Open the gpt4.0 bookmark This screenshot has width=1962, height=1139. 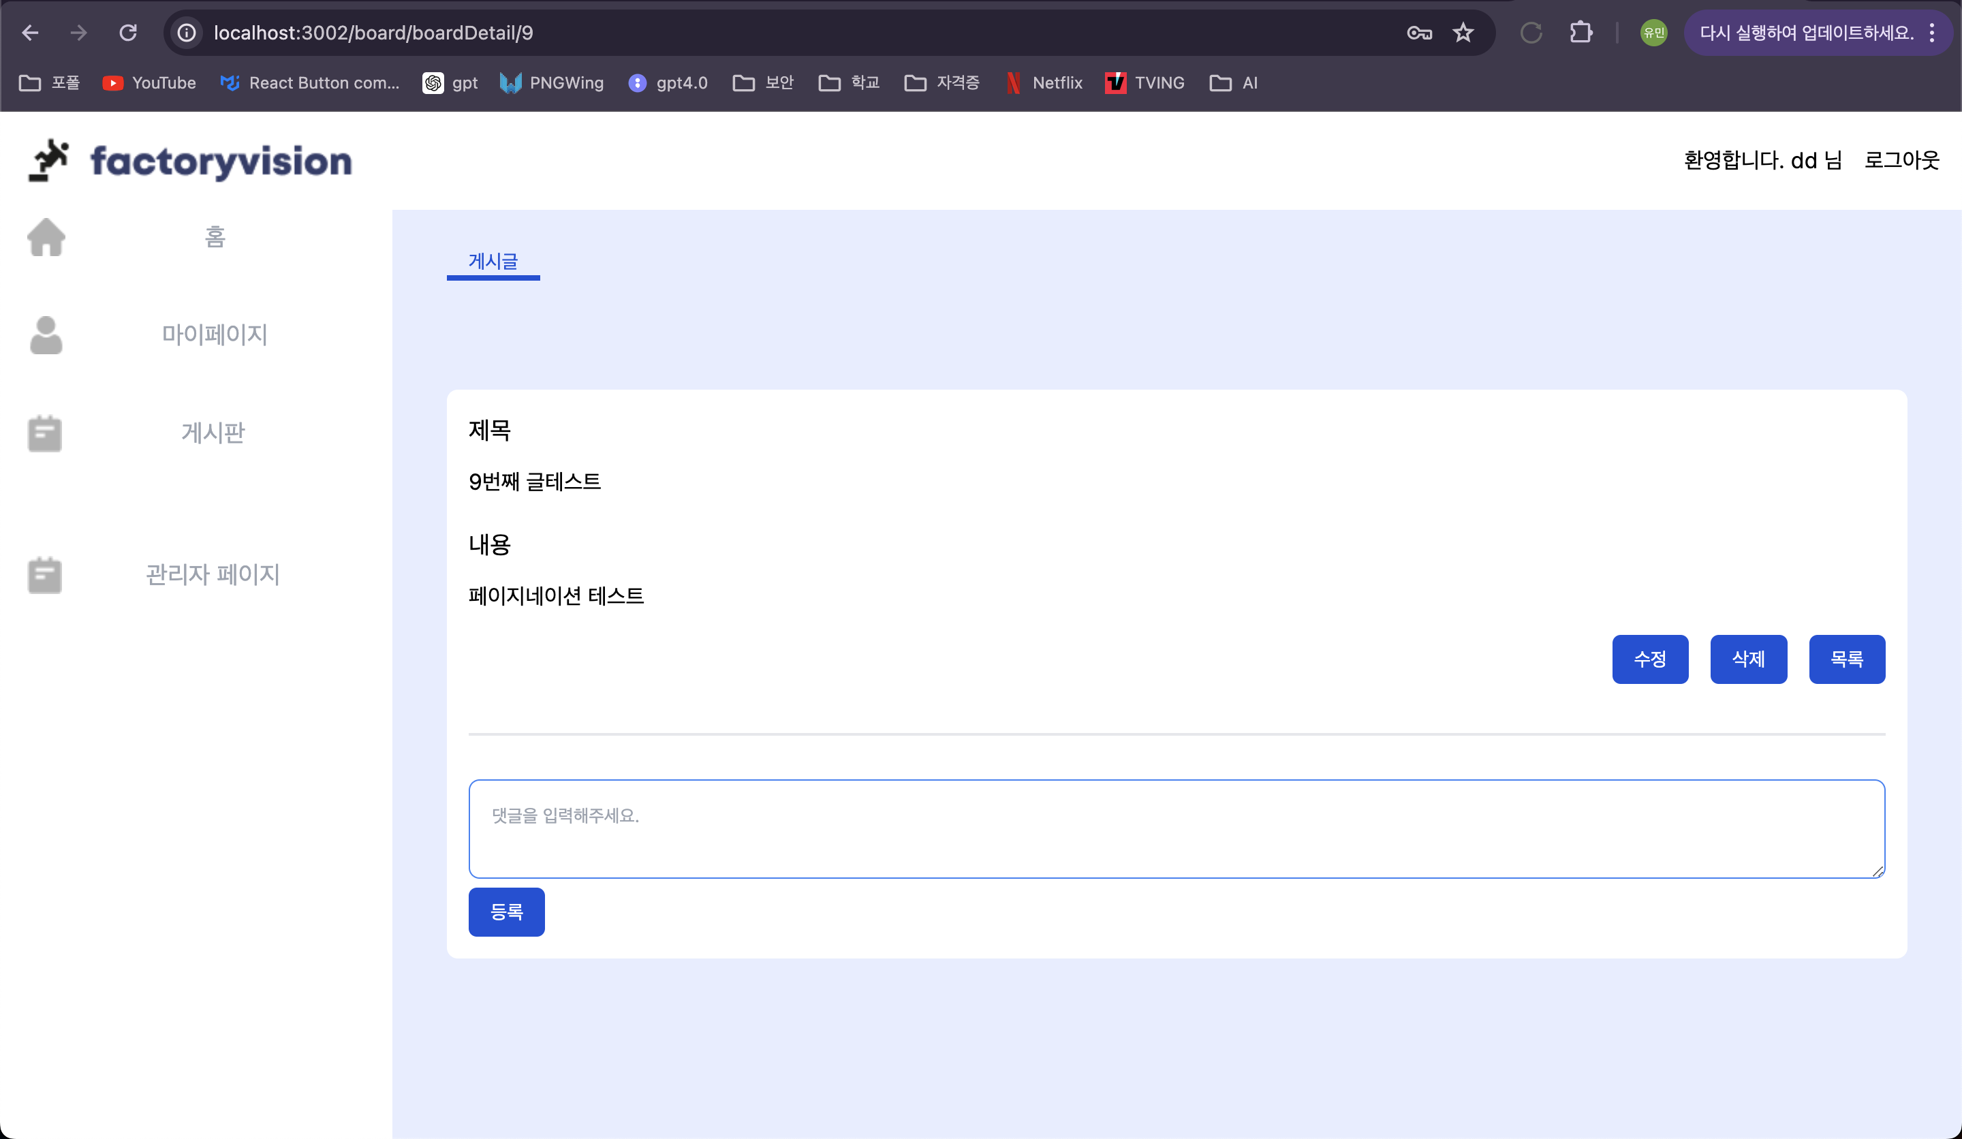click(668, 82)
